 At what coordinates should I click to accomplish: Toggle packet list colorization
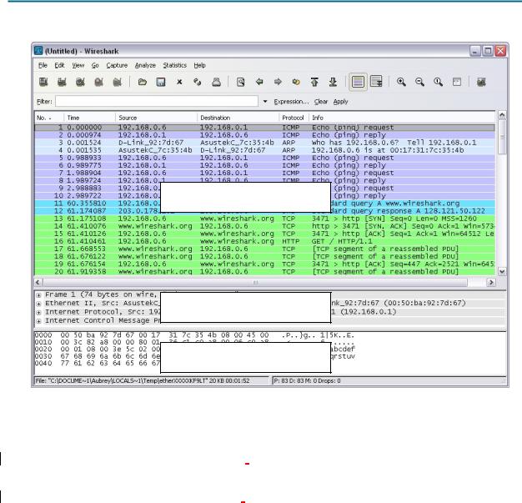pos(358,82)
